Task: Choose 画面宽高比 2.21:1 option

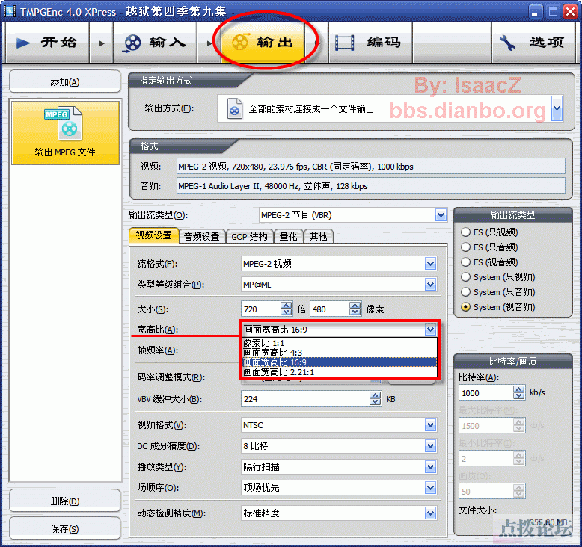Action: coord(340,372)
